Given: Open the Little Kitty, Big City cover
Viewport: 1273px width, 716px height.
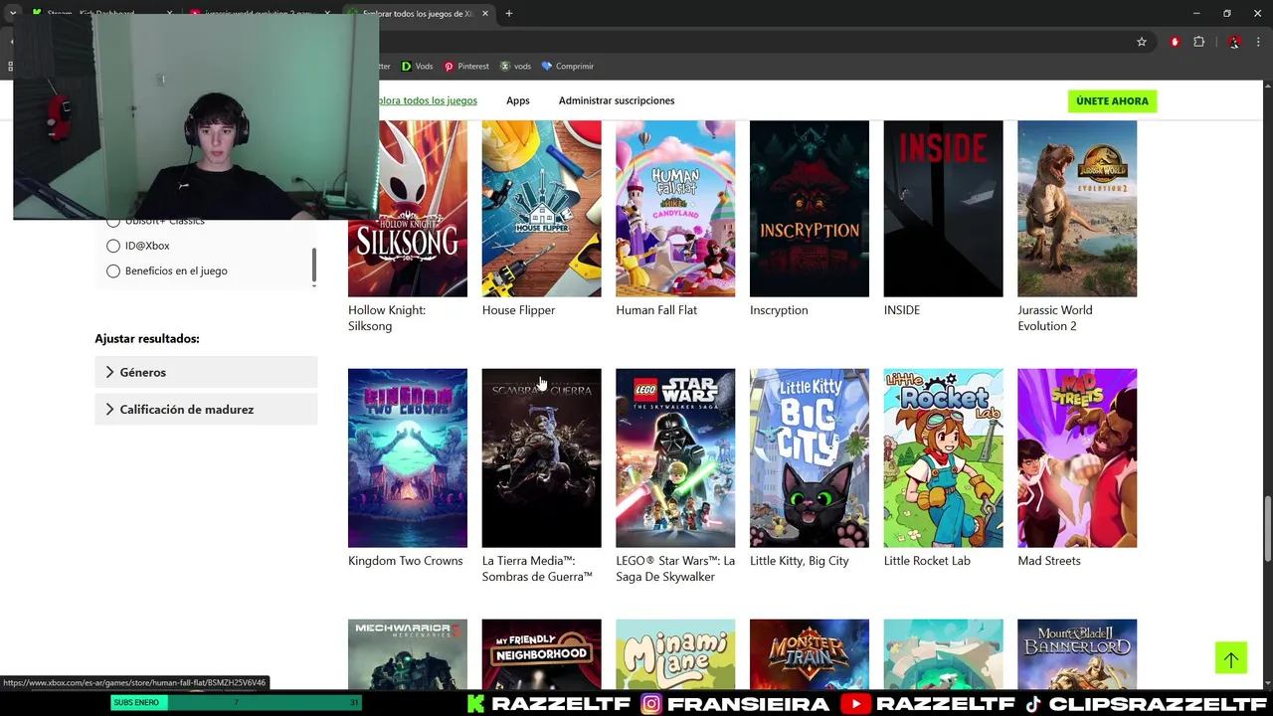Looking at the screenshot, I should 810,457.
